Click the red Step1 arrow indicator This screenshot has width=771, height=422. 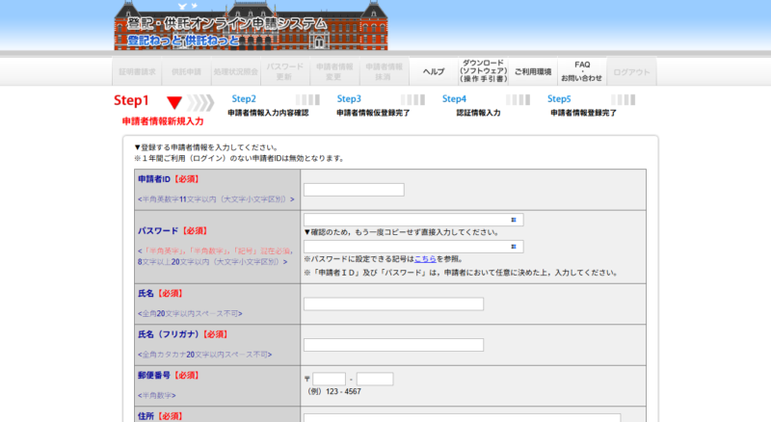(174, 102)
